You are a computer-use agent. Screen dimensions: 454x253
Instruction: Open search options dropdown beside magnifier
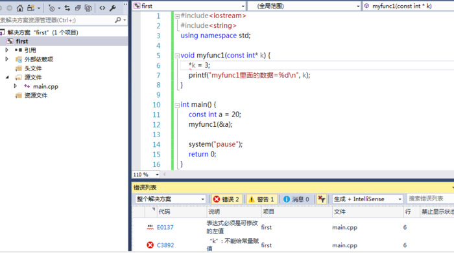pyautogui.click(x=125, y=20)
